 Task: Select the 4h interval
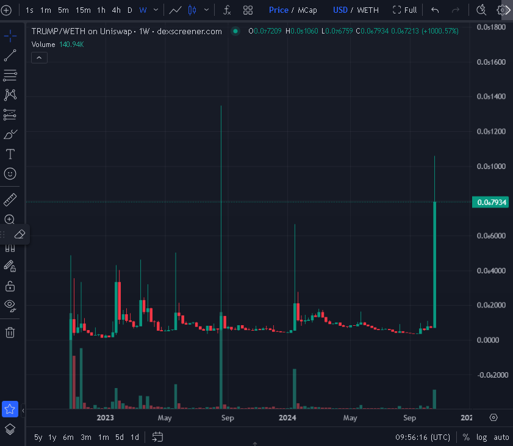tap(116, 10)
